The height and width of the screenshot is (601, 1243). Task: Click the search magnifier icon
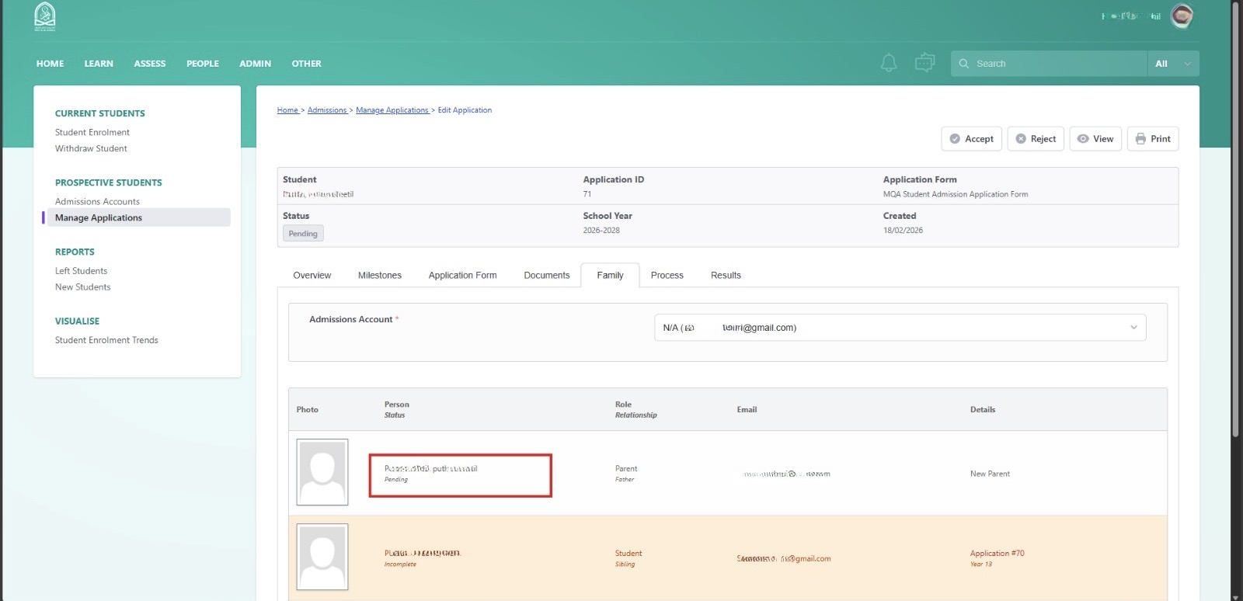click(964, 64)
